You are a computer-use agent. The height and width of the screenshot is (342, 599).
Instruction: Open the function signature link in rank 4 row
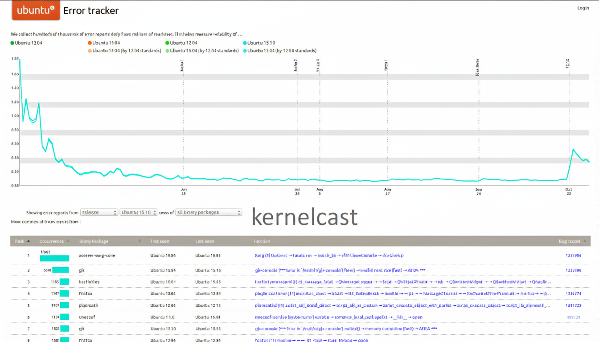pyautogui.click(x=403, y=294)
